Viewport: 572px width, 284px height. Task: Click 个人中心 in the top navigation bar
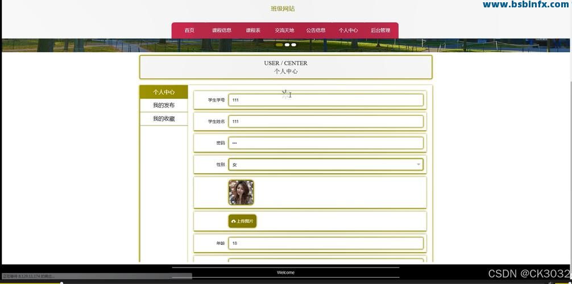tap(348, 31)
